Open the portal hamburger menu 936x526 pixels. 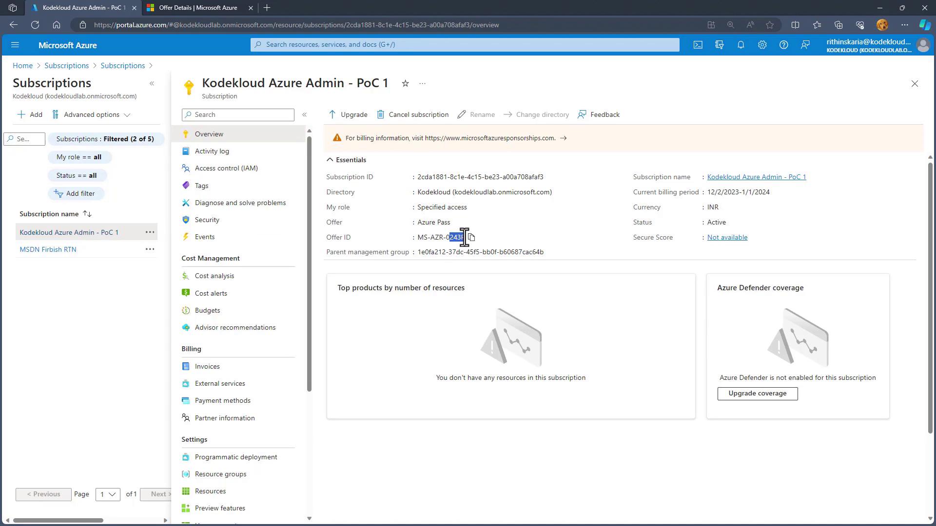(15, 45)
